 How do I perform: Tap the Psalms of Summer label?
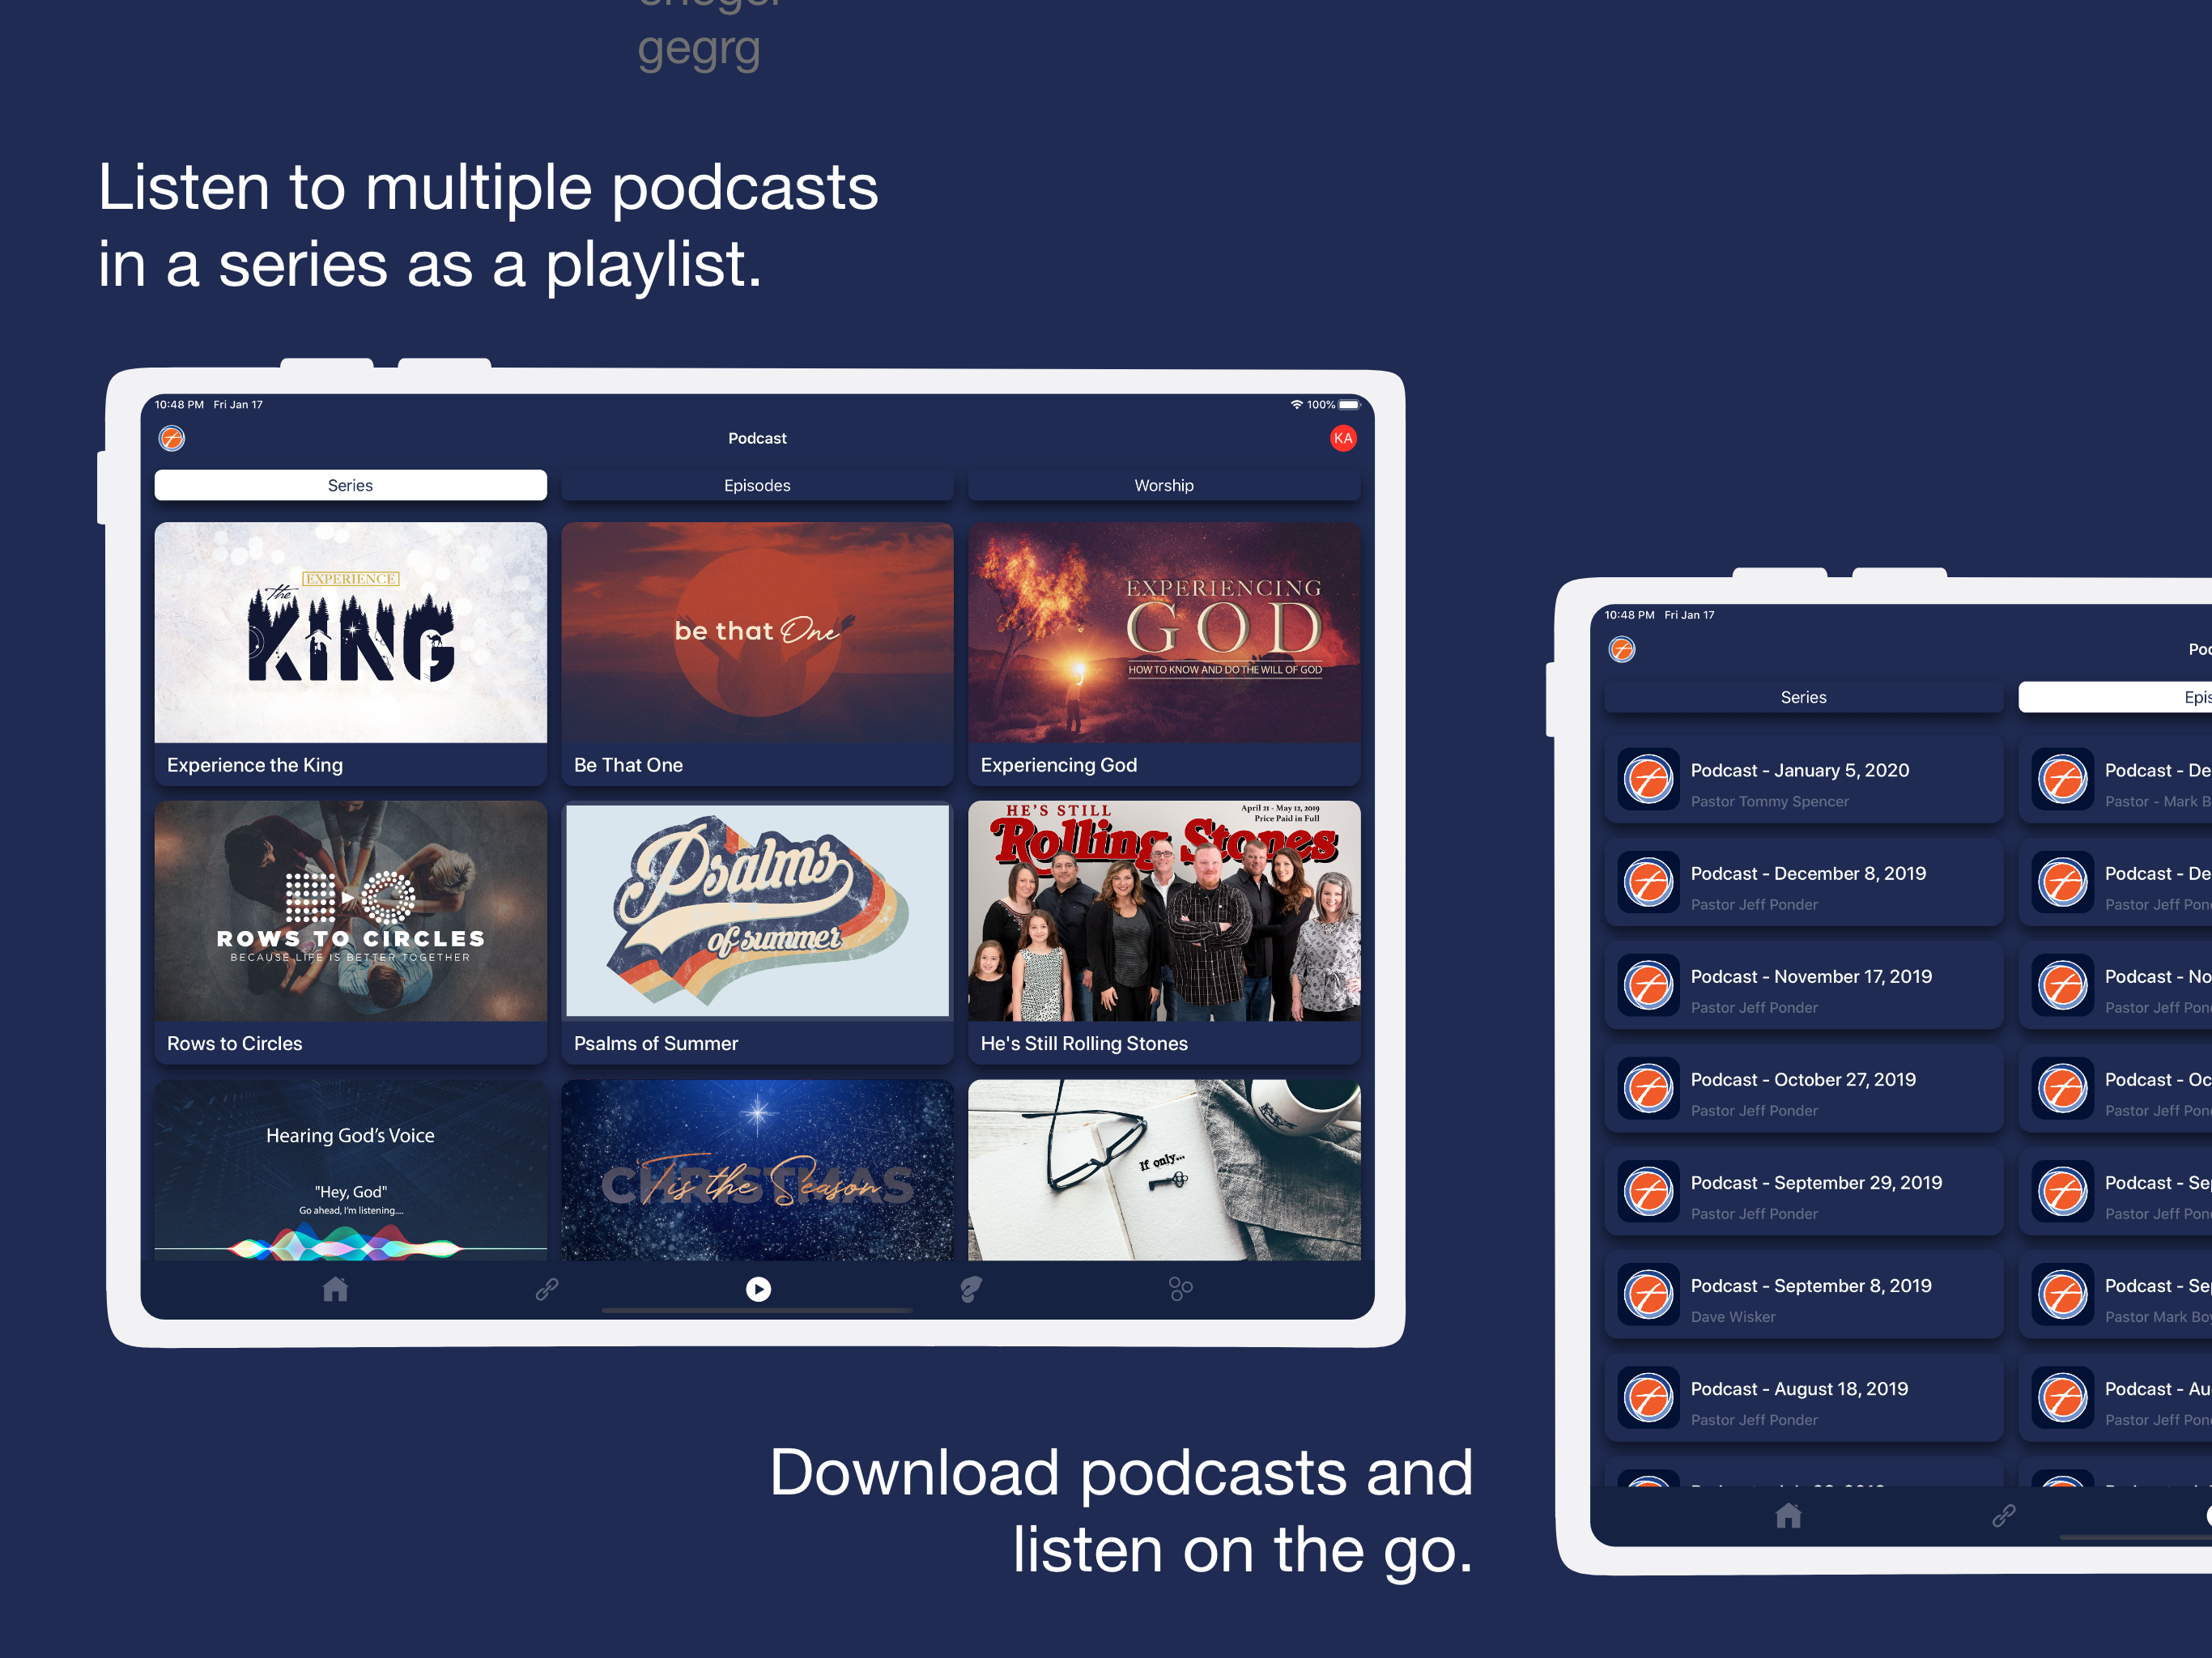click(x=655, y=1043)
